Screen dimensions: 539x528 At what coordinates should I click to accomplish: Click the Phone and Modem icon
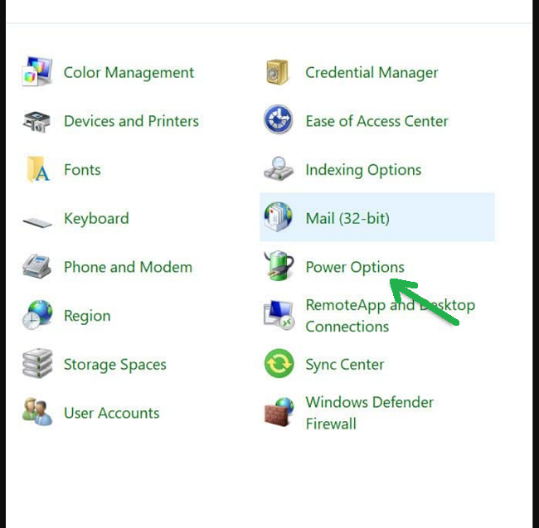pyautogui.click(x=37, y=268)
